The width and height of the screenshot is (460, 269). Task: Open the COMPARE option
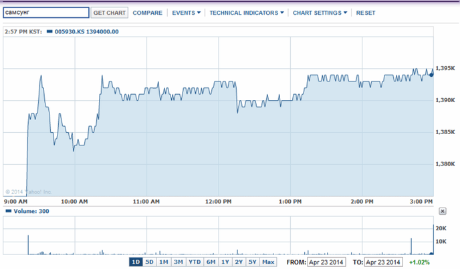pos(148,13)
